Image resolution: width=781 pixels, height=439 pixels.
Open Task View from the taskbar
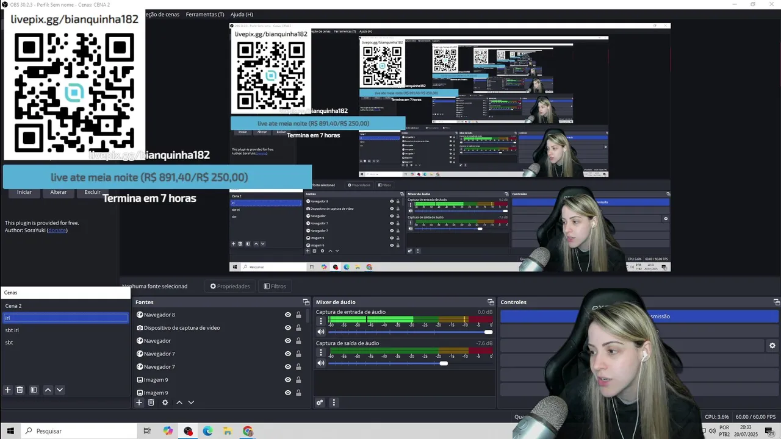tap(147, 431)
